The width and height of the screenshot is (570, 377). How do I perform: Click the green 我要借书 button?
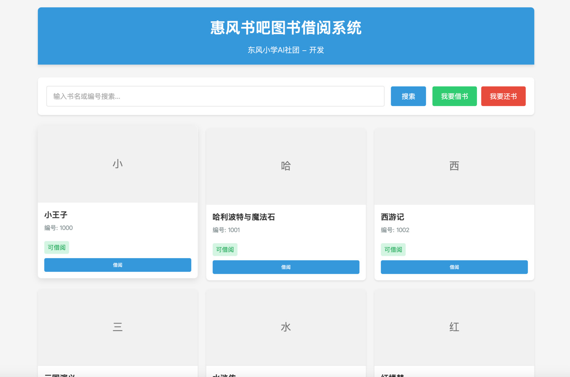point(454,96)
